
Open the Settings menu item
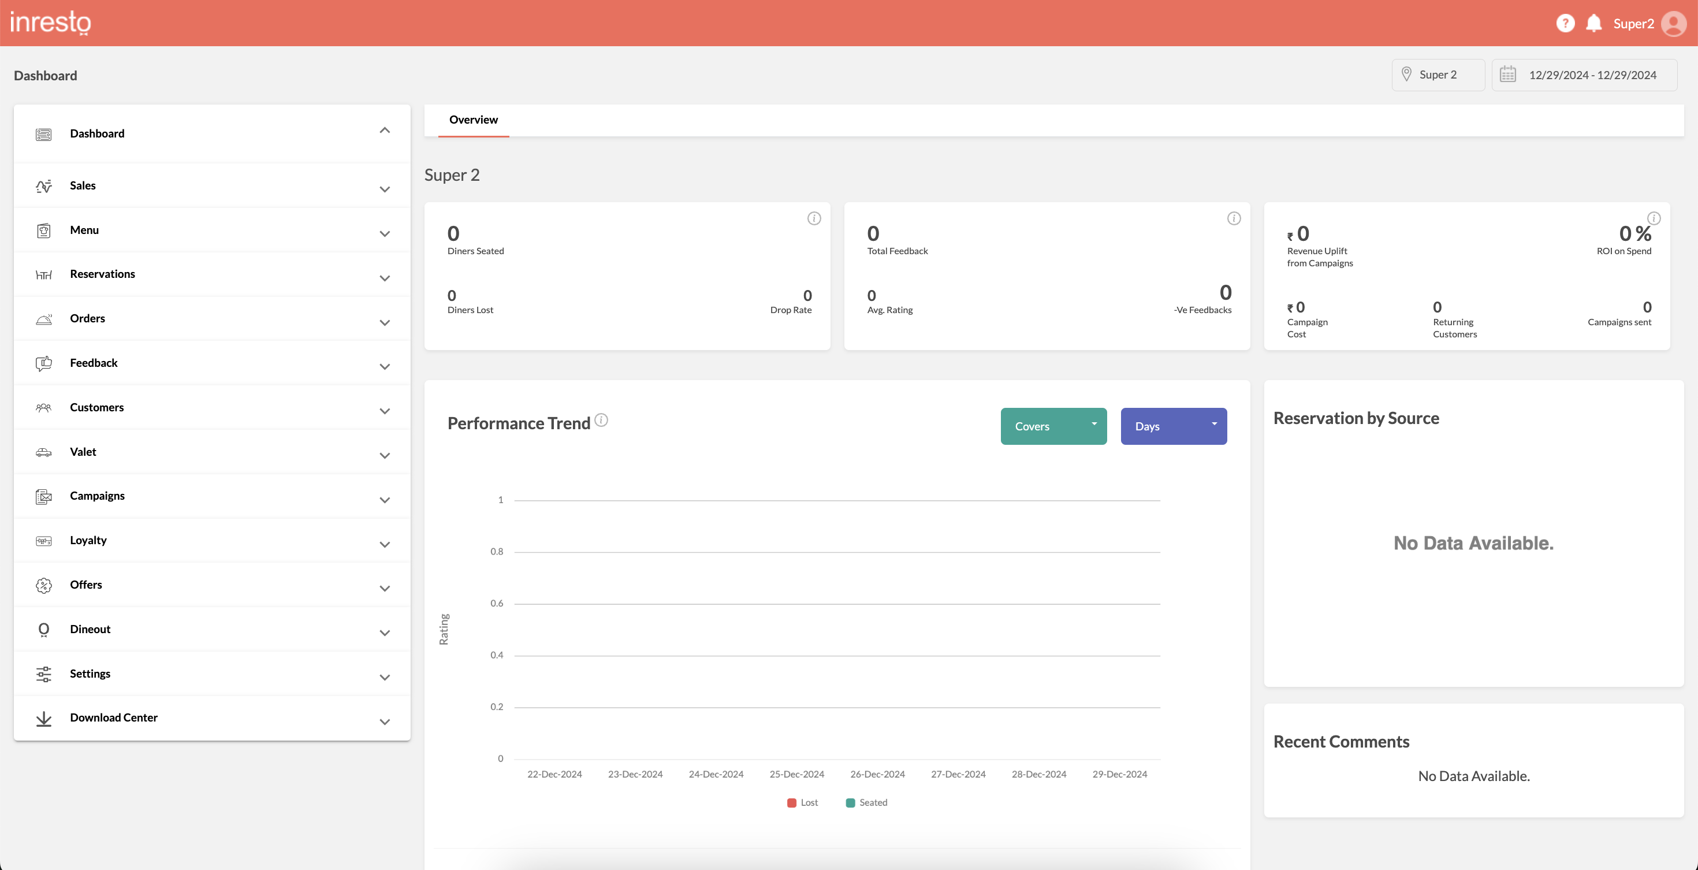[x=90, y=674]
